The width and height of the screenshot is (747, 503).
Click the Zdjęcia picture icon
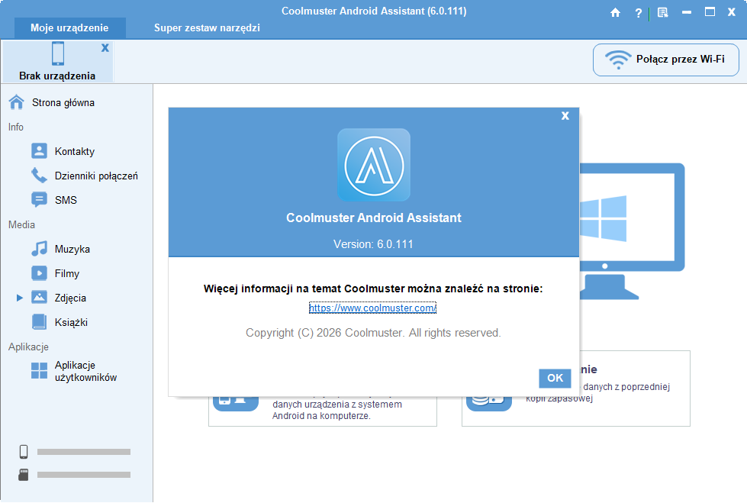click(39, 297)
